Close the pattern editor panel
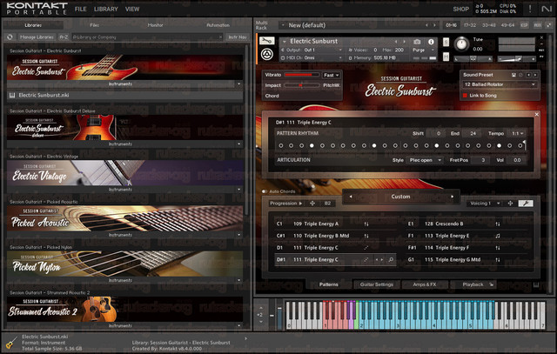The image size is (557, 354). click(x=537, y=114)
